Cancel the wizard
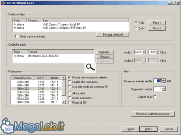The width and height of the screenshot is (181, 135). click(169, 129)
